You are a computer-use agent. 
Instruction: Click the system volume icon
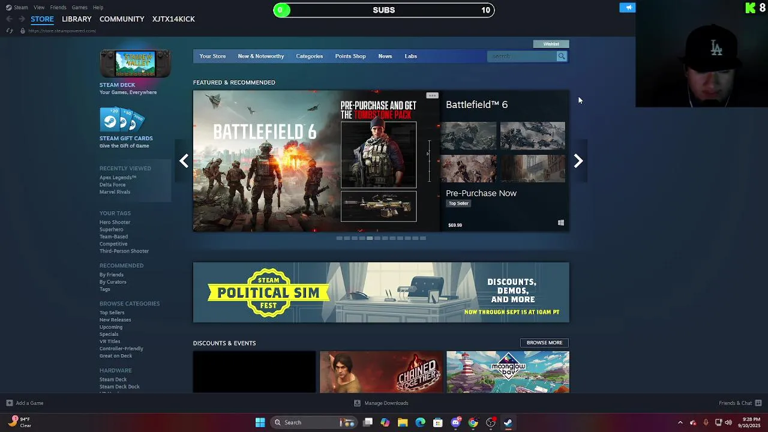coord(728,422)
